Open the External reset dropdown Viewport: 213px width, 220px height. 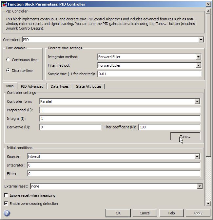click(200, 186)
